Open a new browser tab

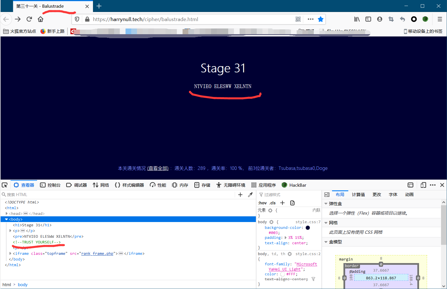(99, 6)
